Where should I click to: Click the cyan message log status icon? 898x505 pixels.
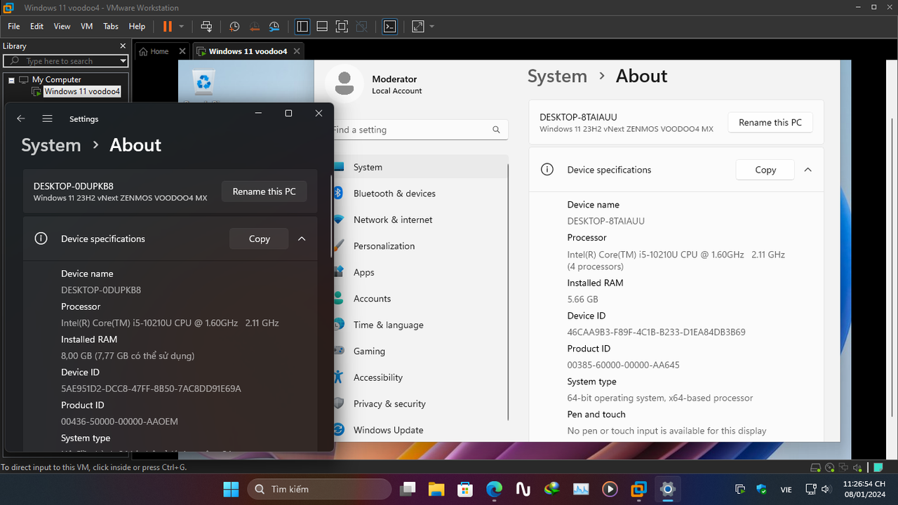pos(878,467)
